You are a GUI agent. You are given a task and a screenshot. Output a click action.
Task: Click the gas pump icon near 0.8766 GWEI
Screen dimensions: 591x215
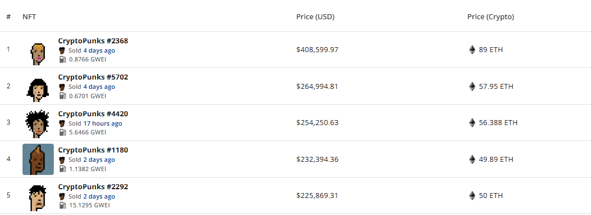click(x=63, y=59)
